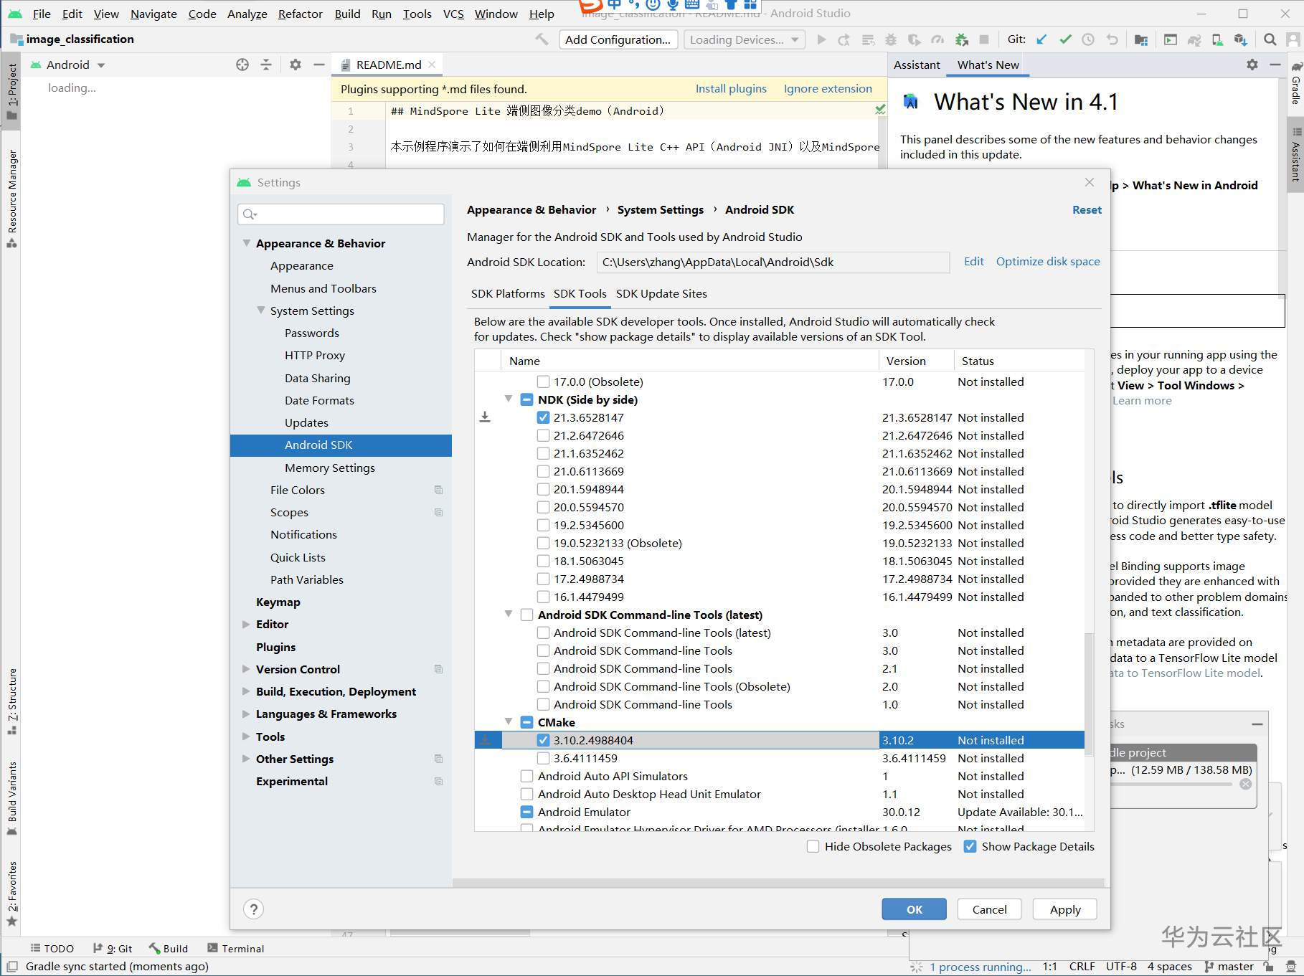The height and width of the screenshot is (976, 1304).
Task: Open the Android project view dropdown
Action: [68, 65]
